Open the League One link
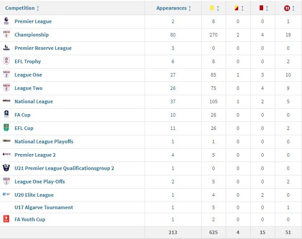The height and width of the screenshot is (239, 302). tap(28, 75)
